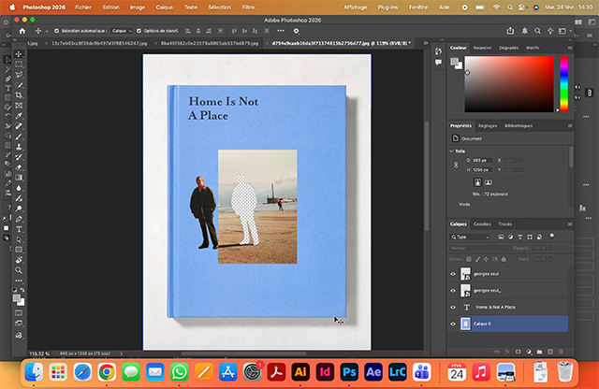Click the rainbow hue slider
Screen dimensions: 599x389
[563, 84]
